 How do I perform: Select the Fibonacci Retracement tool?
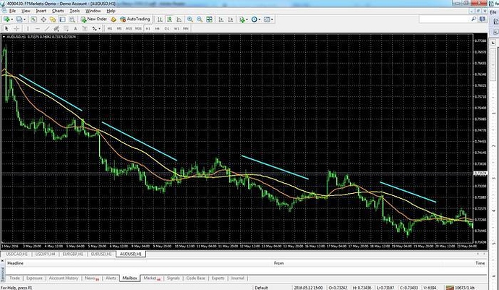point(66,29)
